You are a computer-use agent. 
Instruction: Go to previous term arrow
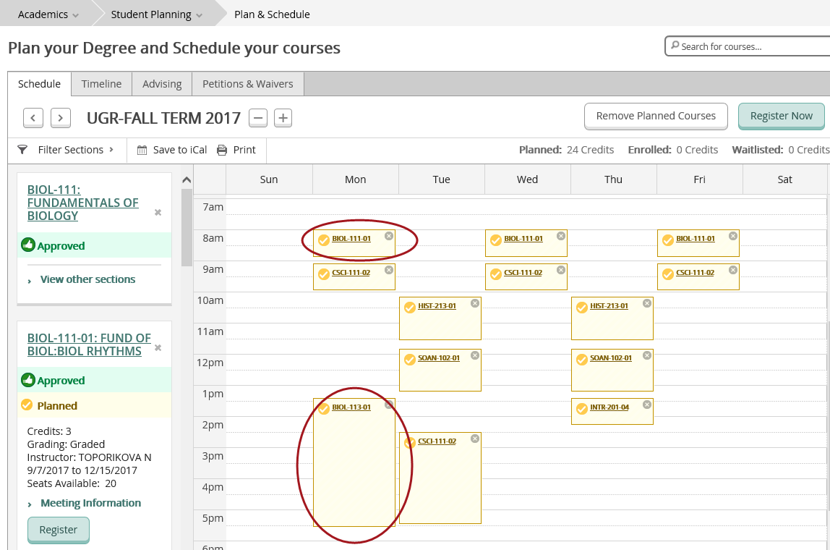(33, 118)
